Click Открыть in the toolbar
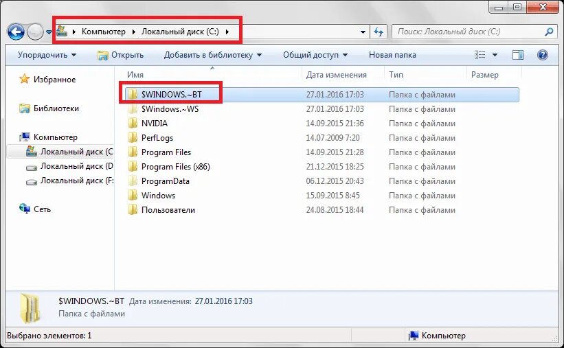The height and width of the screenshot is (348, 564). [x=121, y=55]
